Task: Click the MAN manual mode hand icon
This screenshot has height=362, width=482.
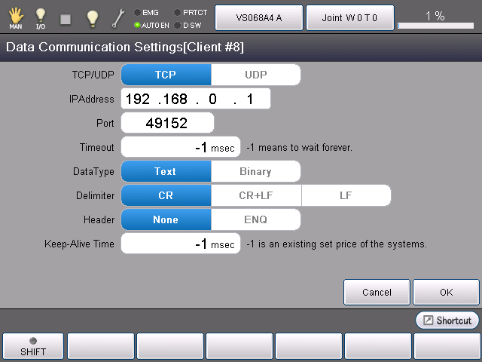Action: point(15,17)
